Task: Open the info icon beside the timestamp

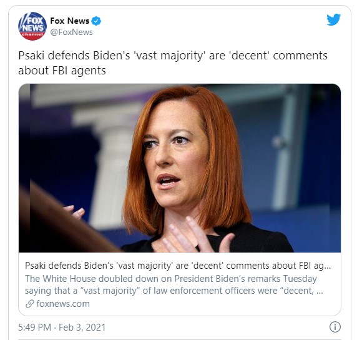Action: pyautogui.click(x=335, y=327)
